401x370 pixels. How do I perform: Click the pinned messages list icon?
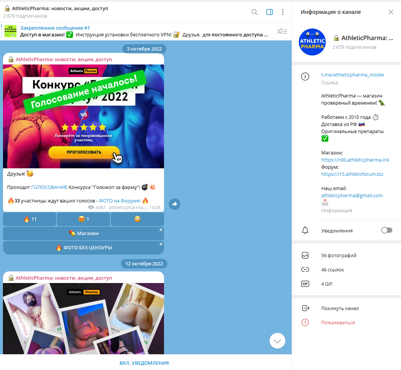(x=282, y=31)
